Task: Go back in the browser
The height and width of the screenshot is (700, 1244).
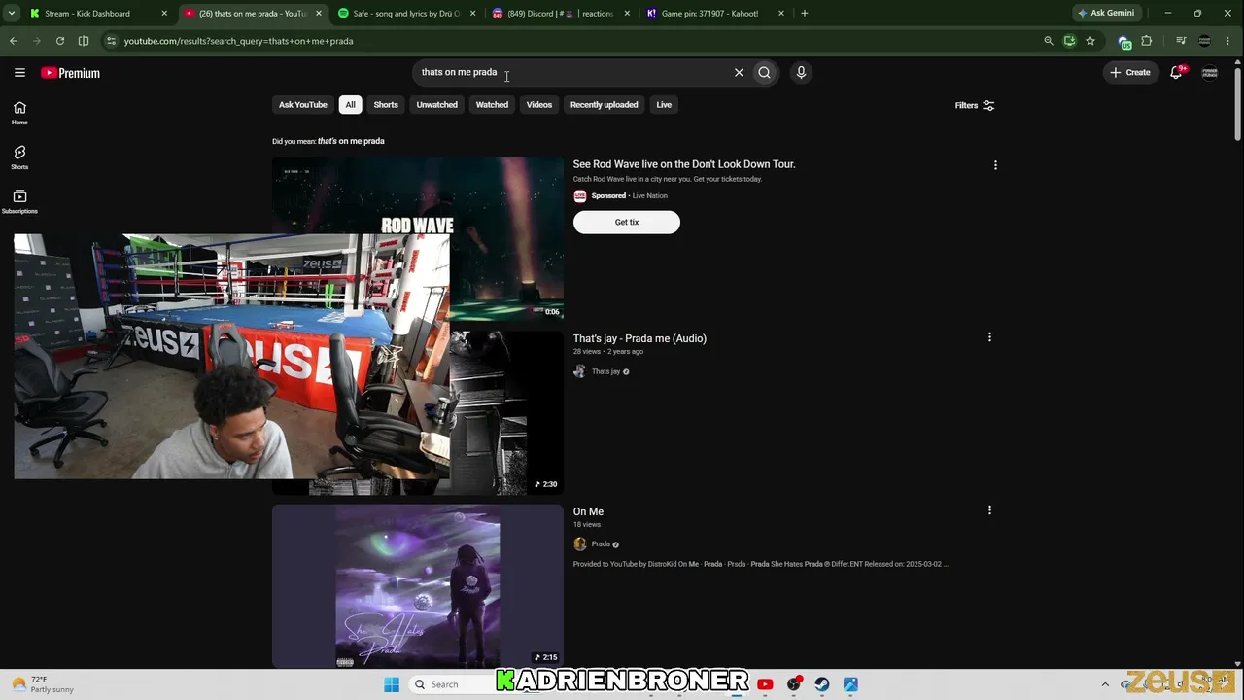Action: pyautogui.click(x=14, y=41)
